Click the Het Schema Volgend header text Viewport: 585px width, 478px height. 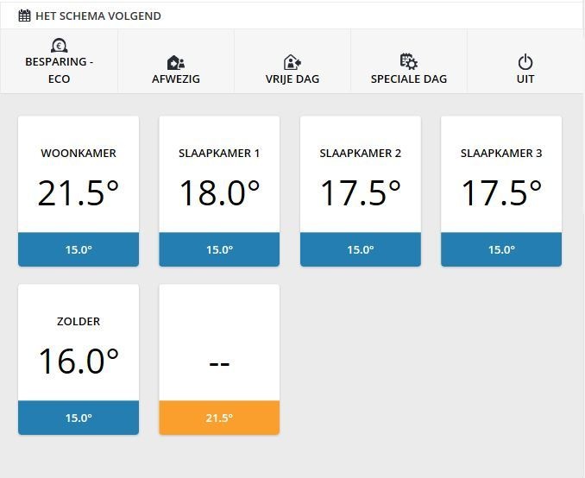coord(97,16)
